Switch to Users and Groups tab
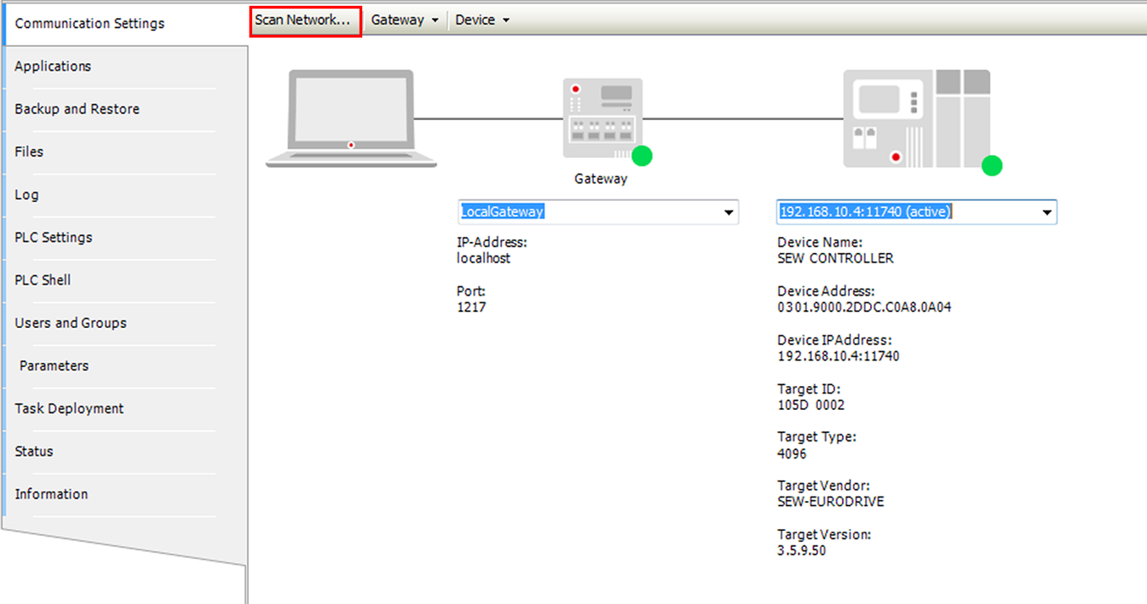This screenshot has height=604, width=1147. pos(70,323)
